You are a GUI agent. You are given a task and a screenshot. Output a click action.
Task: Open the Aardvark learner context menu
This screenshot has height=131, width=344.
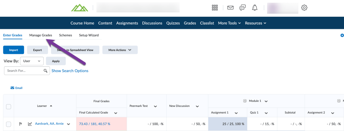point(69,124)
